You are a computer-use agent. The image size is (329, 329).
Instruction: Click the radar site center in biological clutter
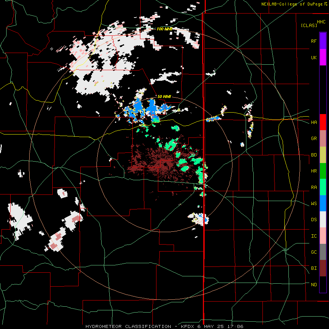click(x=166, y=164)
